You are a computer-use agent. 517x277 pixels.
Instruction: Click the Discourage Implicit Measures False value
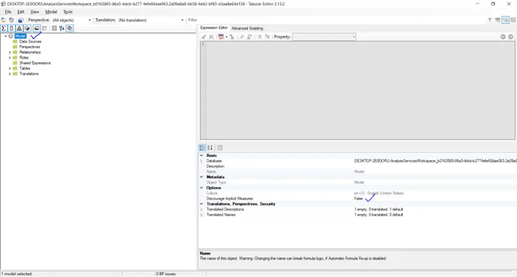(x=358, y=199)
